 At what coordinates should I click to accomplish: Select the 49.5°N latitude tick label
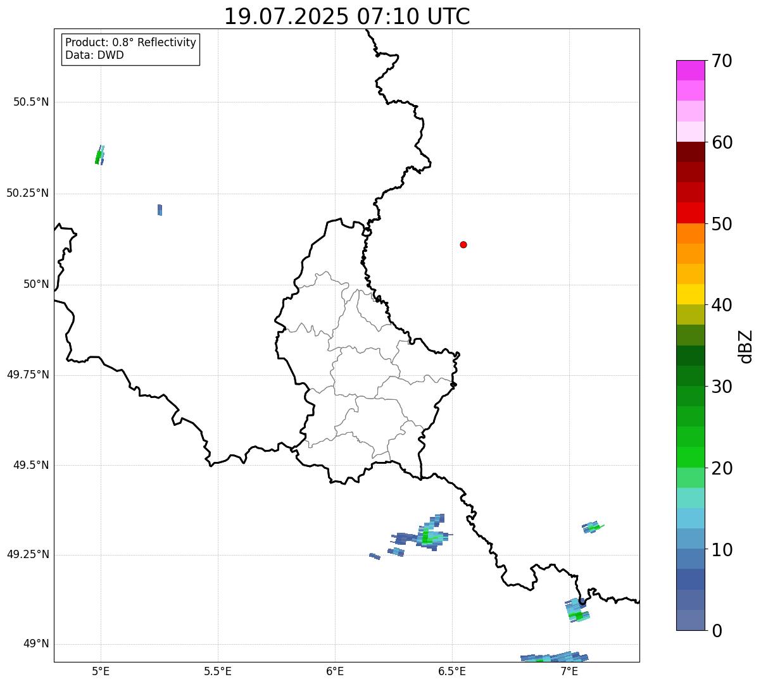tap(31, 465)
